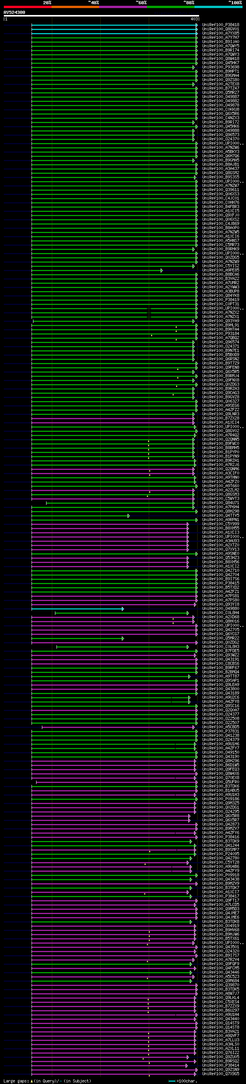Open hit UniRef100_A5ANS7
The width and height of the screenshot is (246, 1084).
[x=221, y=241]
